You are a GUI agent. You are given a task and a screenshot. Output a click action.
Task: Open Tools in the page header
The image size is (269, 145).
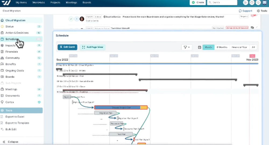[x=262, y=11]
